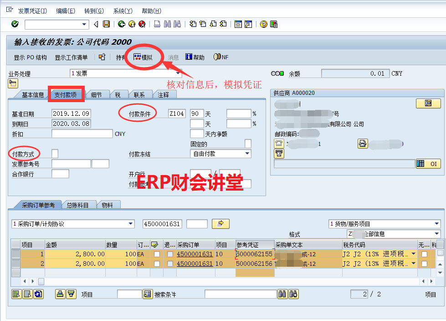The width and height of the screenshot is (446, 321).
Task: Click the Print icon in top toolbar
Action: 157,24
